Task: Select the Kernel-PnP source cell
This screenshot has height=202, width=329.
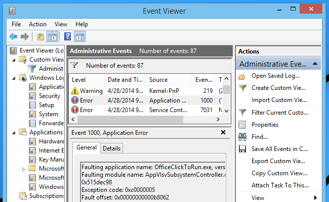Action: click(x=164, y=91)
